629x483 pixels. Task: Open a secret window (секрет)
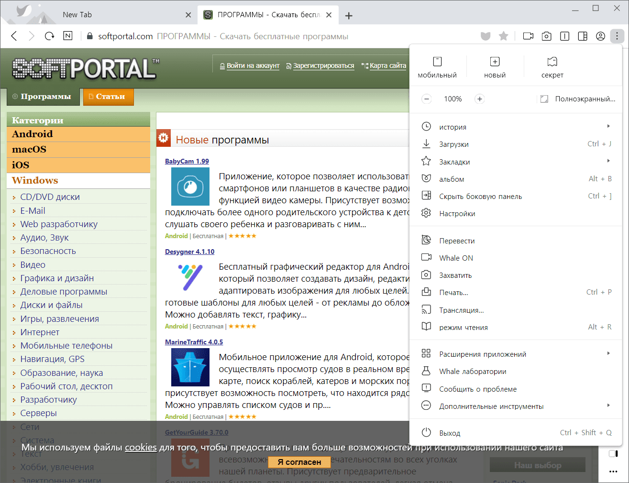(552, 67)
